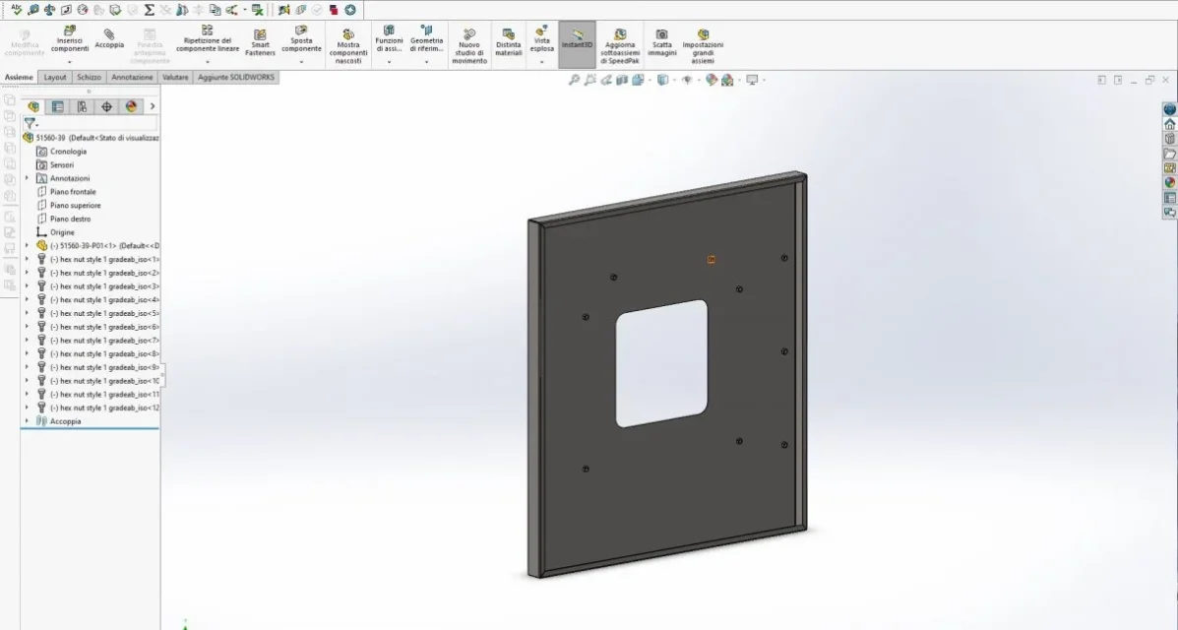This screenshot has height=630, width=1178.
Task: Switch to the Schizzo tab
Action: click(89, 78)
